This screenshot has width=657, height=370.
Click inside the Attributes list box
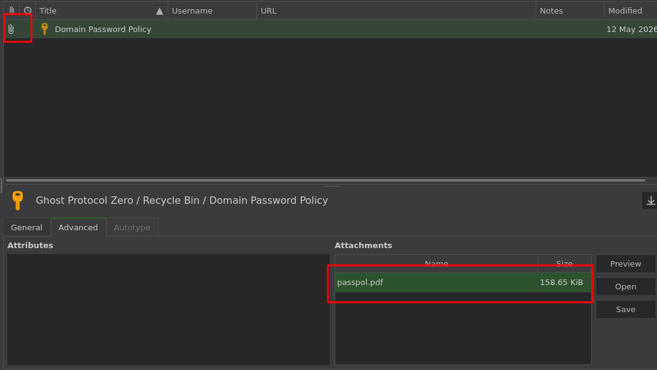point(168,310)
